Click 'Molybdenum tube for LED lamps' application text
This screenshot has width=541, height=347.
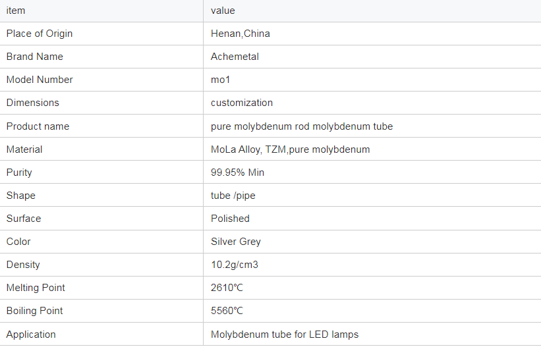click(285, 334)
